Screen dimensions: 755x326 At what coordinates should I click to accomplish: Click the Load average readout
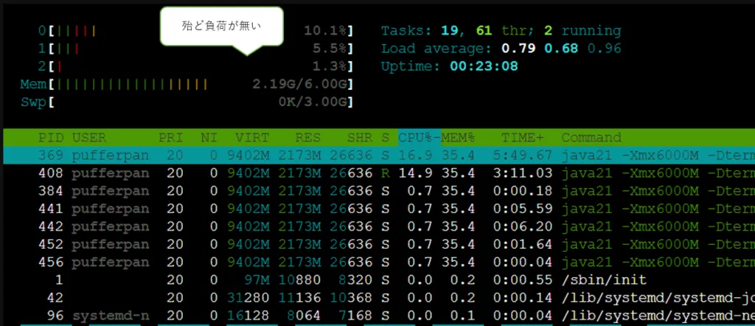click(501, 49)
